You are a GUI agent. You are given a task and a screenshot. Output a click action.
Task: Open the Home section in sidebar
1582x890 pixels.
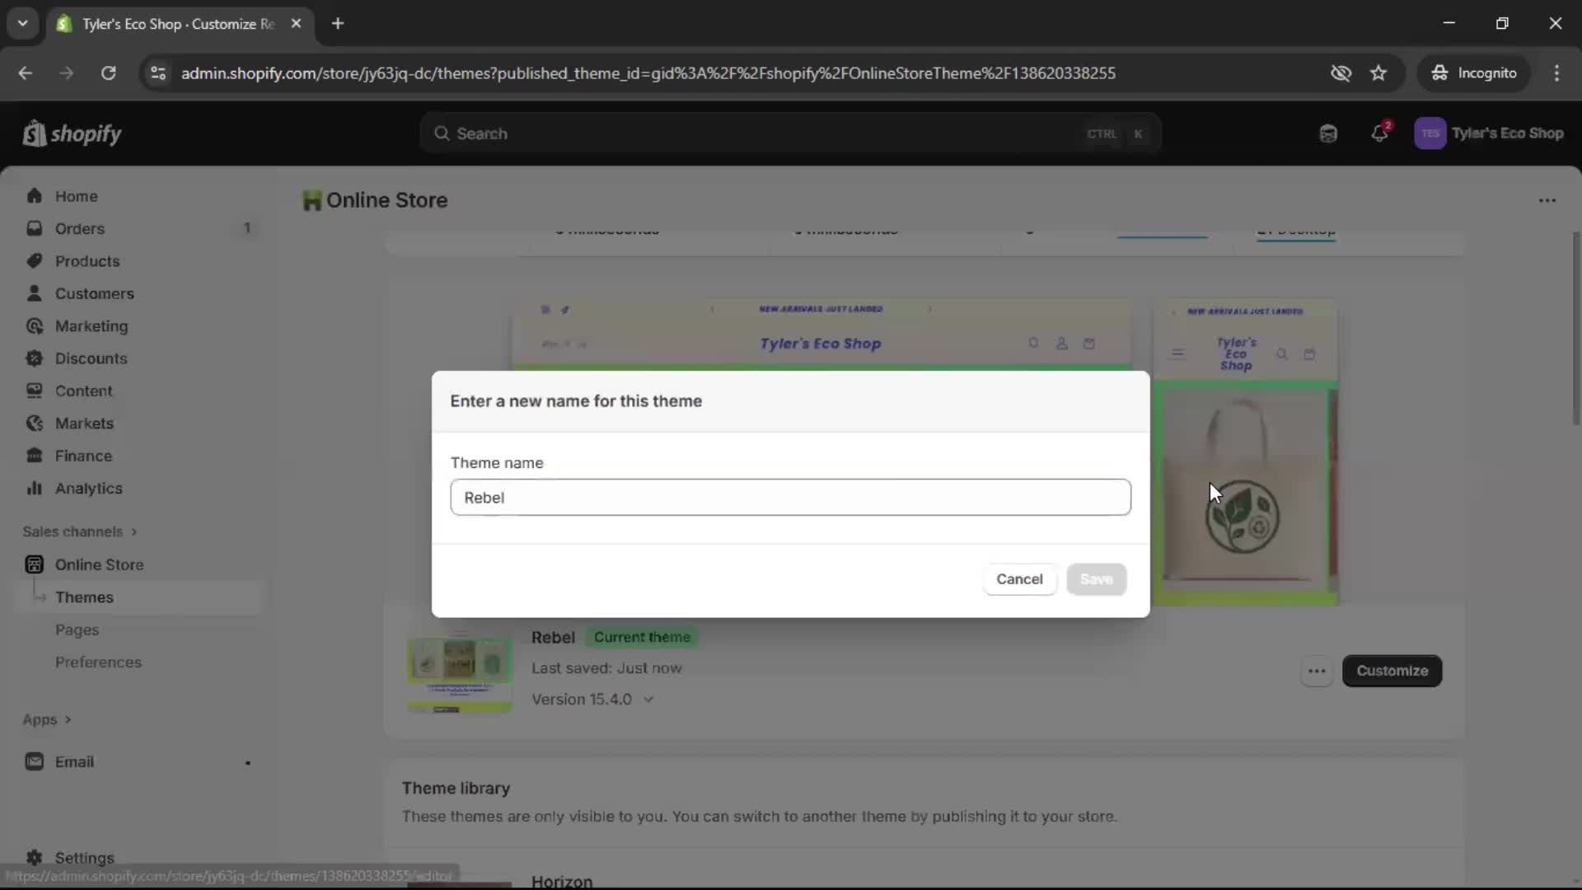pos(76,195)
